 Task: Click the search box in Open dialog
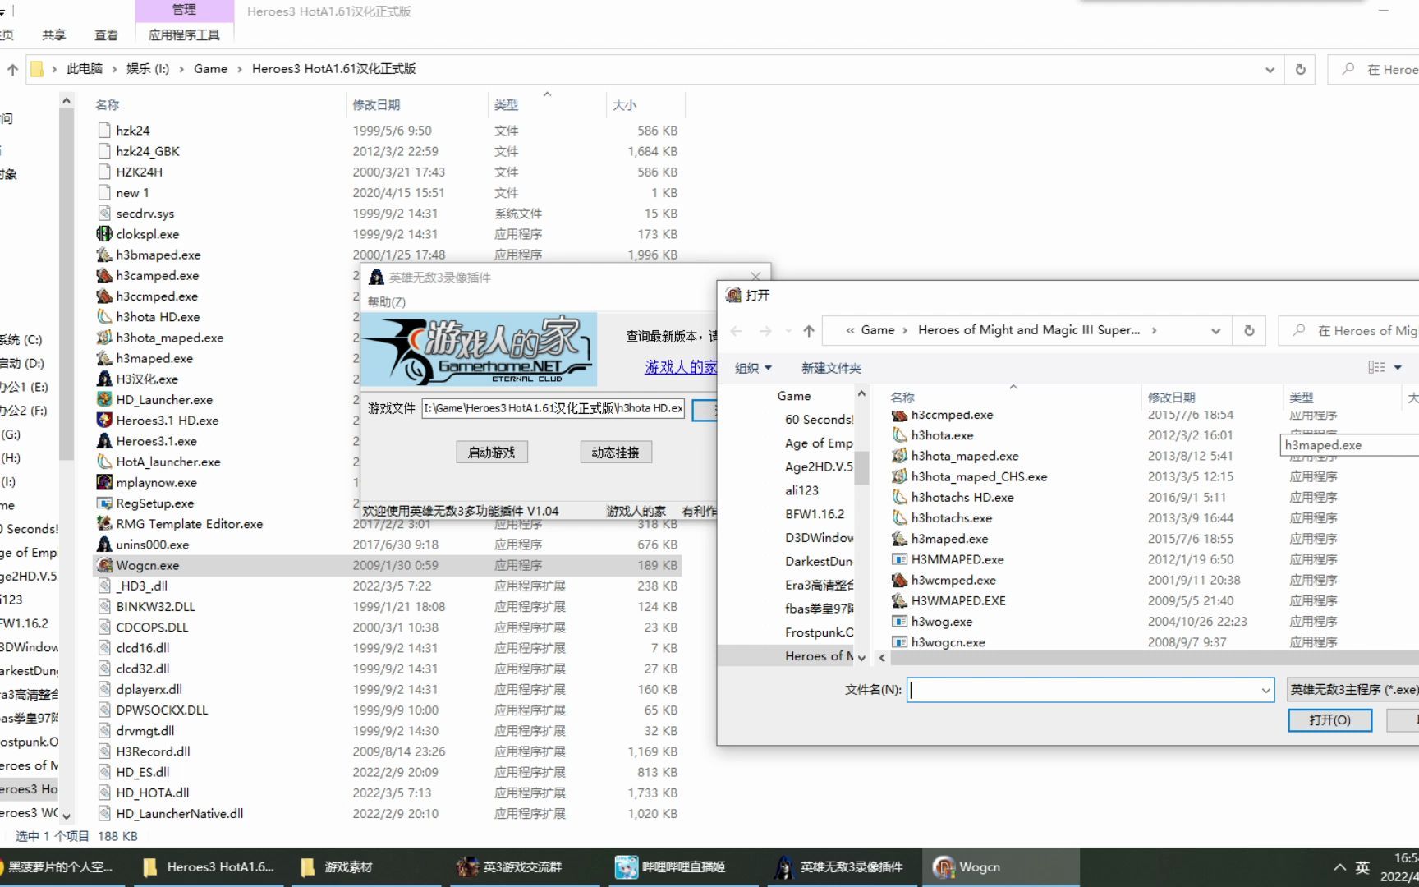(x=1348, y=330)
